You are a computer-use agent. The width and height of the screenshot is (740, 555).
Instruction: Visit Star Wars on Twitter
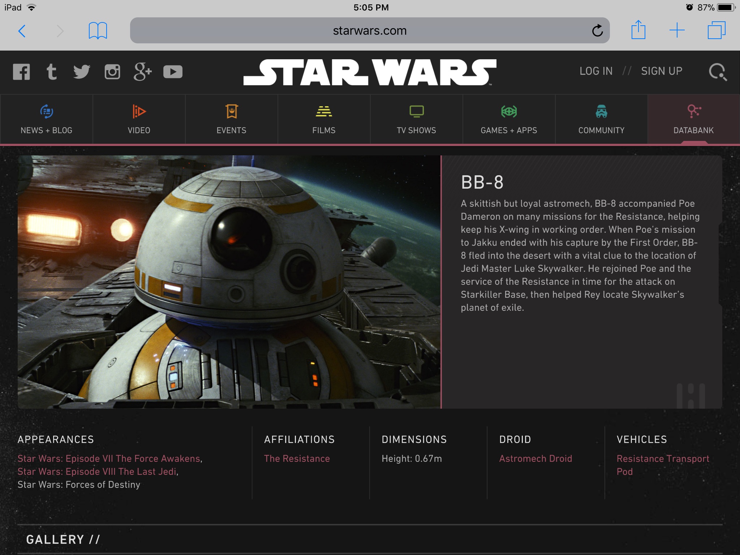coord(82,72)
